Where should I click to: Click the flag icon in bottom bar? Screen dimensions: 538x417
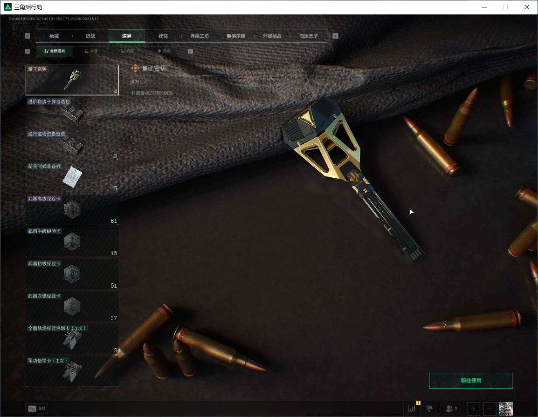(x=429, y=409)
